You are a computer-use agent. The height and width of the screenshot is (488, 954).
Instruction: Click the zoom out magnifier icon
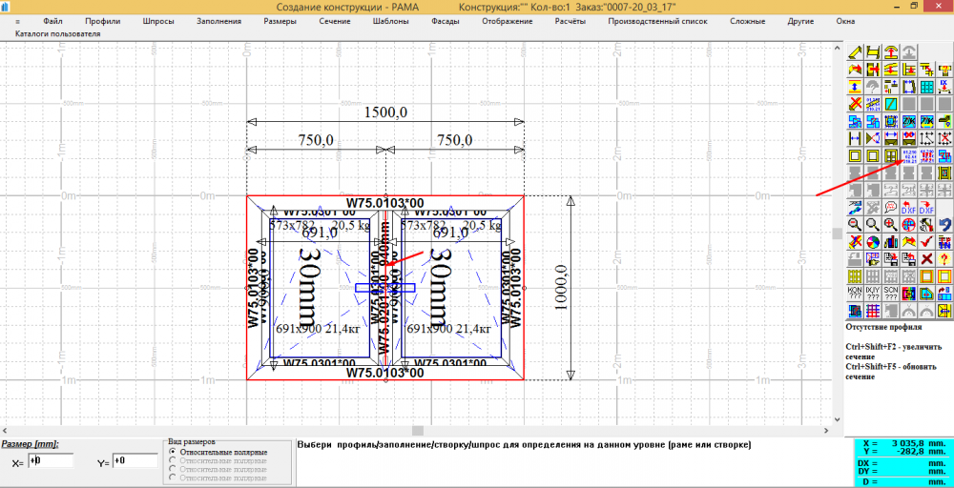(854, 224)
